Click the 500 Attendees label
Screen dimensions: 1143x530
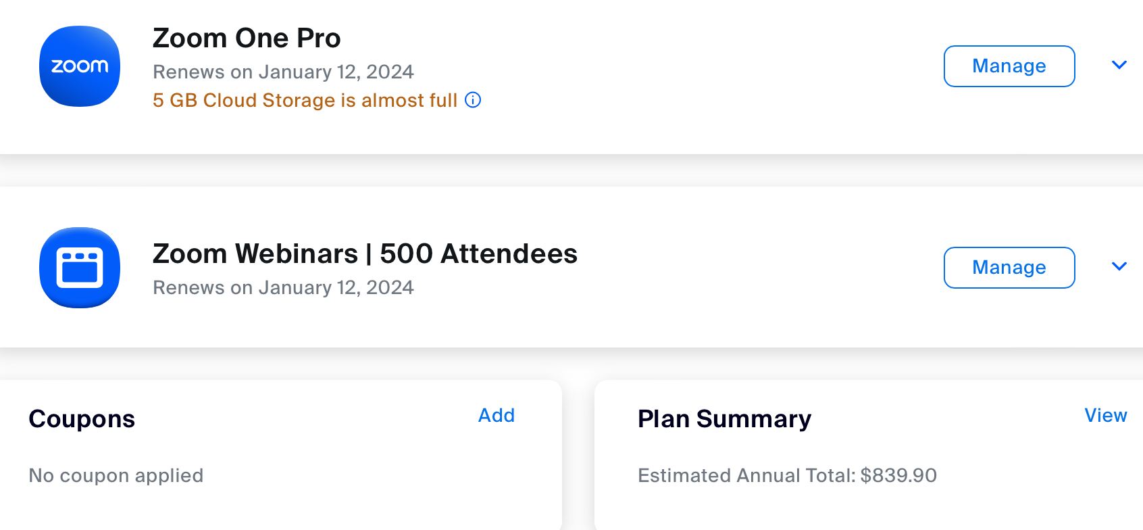[478, 254]
